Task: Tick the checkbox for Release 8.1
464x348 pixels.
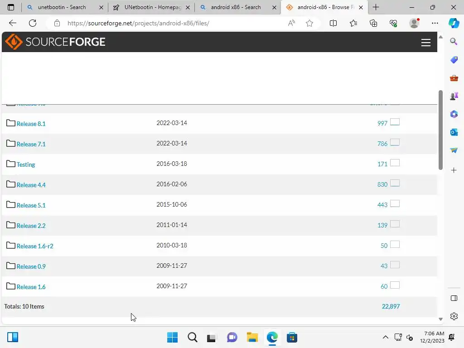Action: pos(395,122)
